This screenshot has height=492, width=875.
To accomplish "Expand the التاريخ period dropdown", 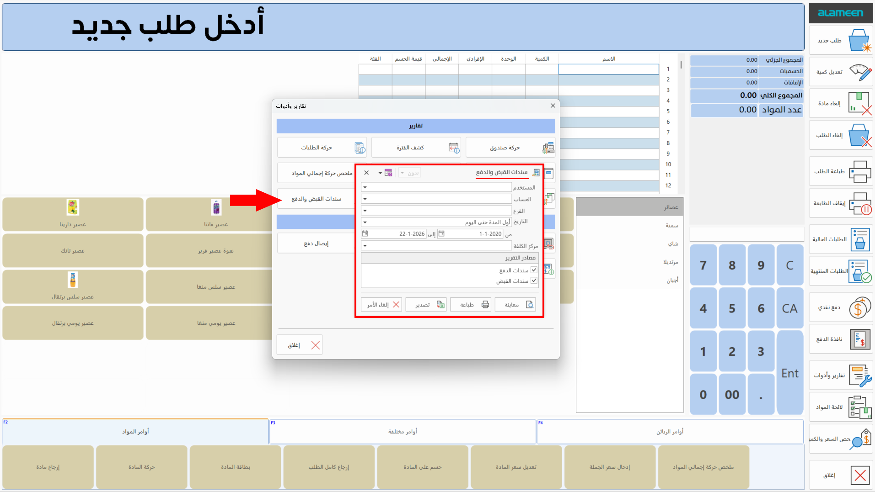I will click(x=365, y=222).
